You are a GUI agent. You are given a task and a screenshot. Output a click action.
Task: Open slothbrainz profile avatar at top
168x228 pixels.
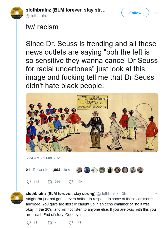point(17,13)
